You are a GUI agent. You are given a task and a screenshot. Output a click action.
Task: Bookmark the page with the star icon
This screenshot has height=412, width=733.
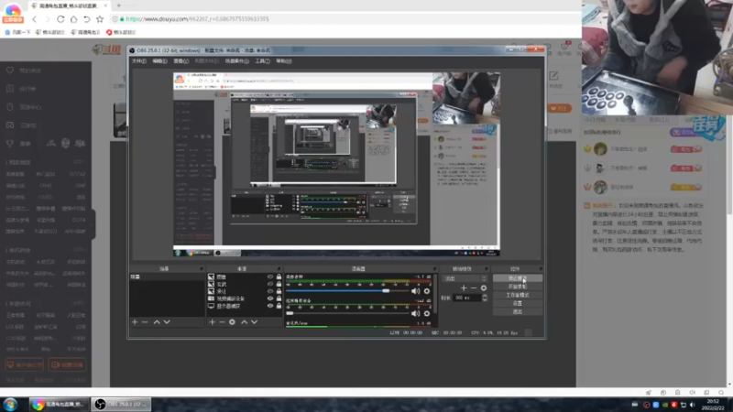pyautogui.click(x=100, y=19)
